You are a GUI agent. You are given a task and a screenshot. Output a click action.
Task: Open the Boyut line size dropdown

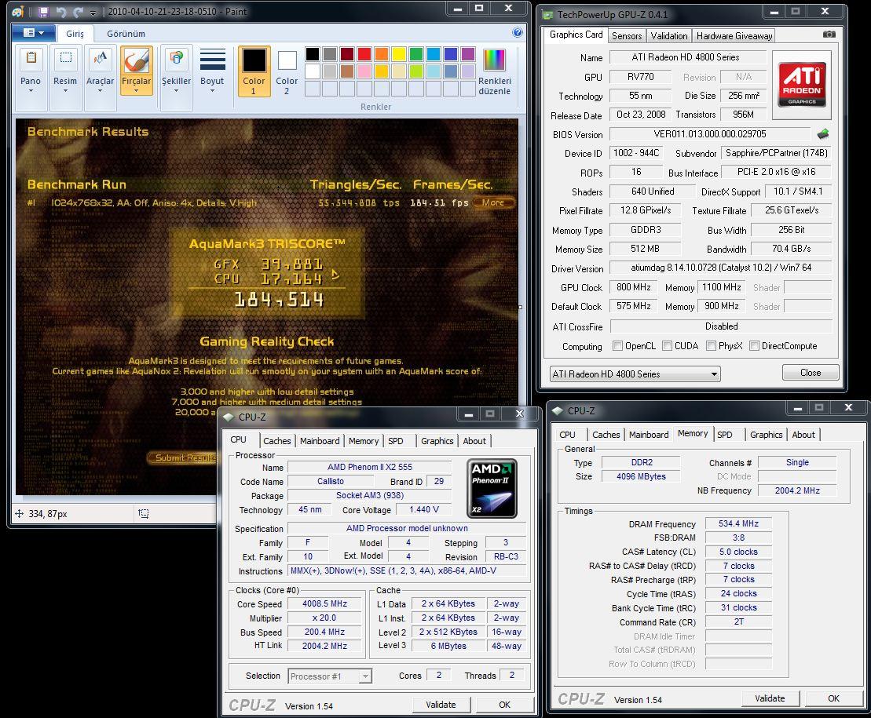[212, 91]
